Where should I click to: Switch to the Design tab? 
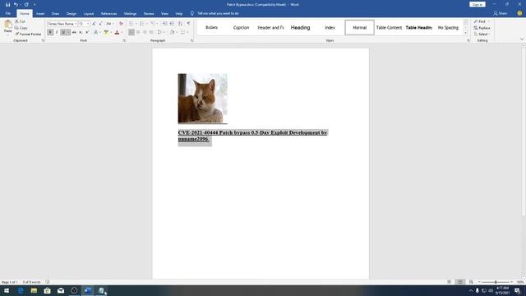[x=72, y=14]
